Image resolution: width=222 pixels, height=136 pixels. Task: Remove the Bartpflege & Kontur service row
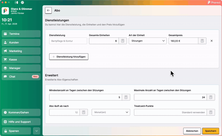coord(211,41)
